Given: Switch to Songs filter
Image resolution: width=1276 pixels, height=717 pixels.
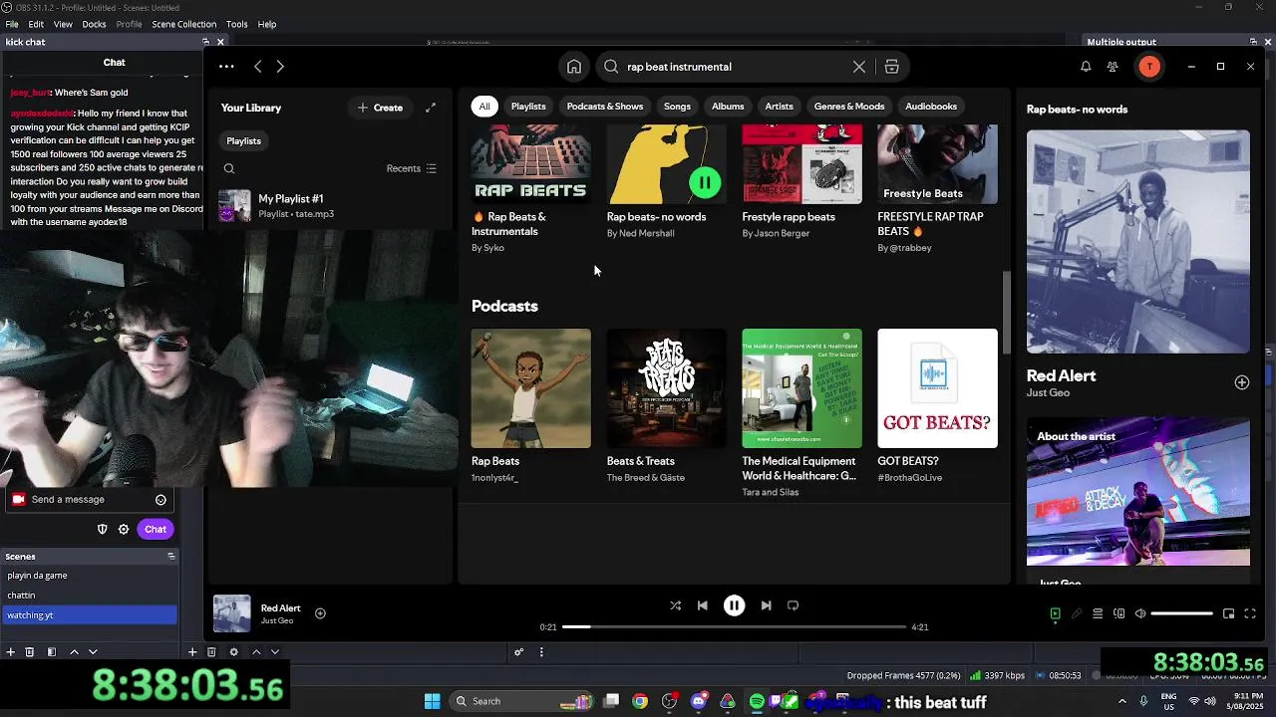Looking at the screenshot, I should pyautogui.click(x=677, y=107).
